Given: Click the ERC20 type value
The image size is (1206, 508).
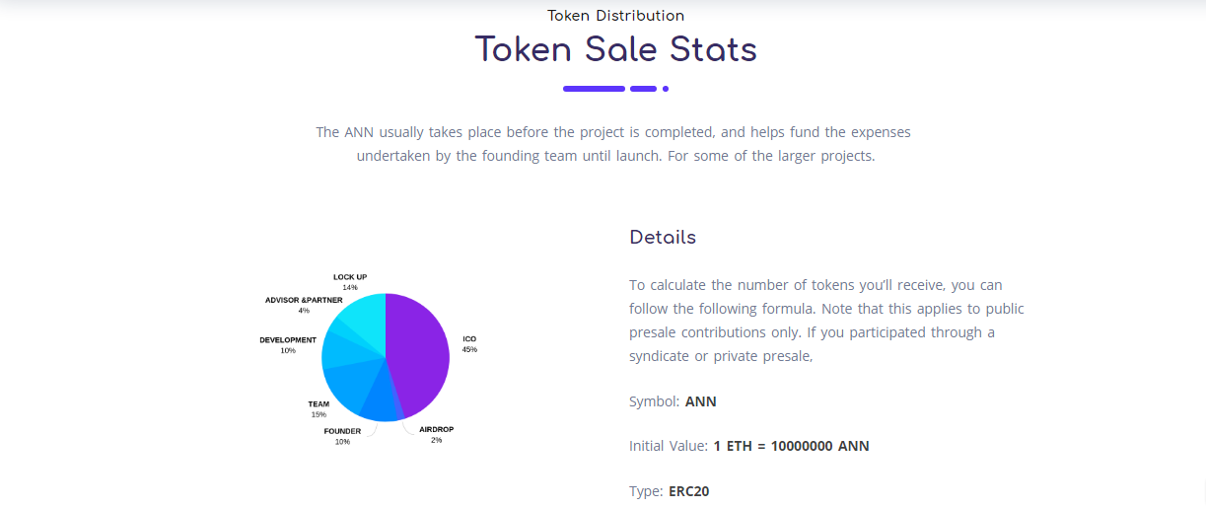Looking at the screenshot, I should tap(688, 490).
